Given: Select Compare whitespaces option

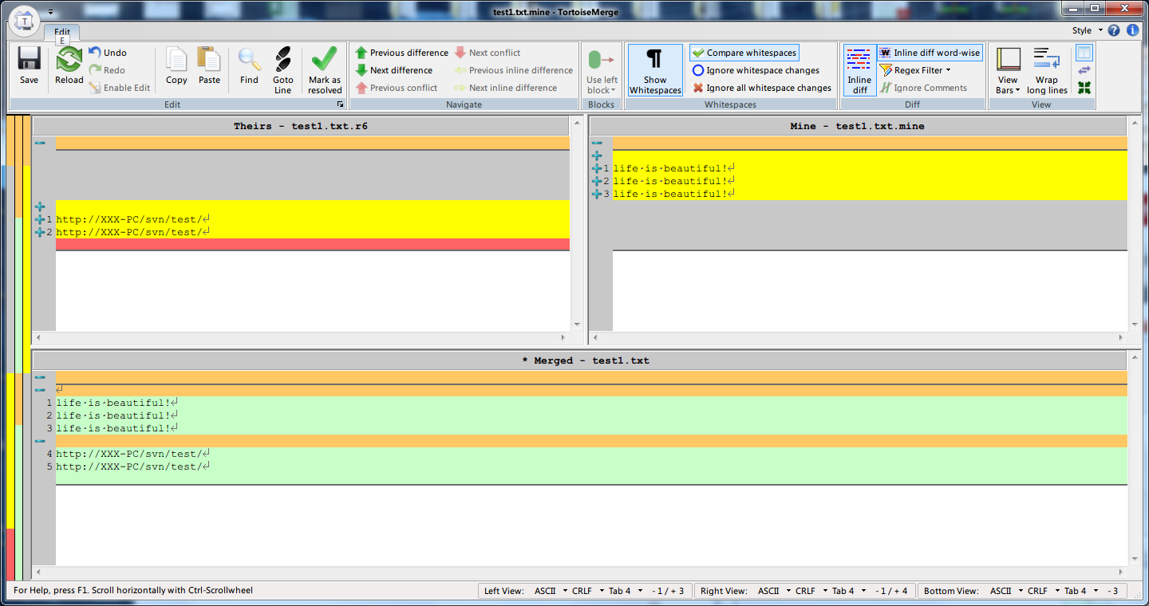Looking at the screenshot, I should [744, 53].
